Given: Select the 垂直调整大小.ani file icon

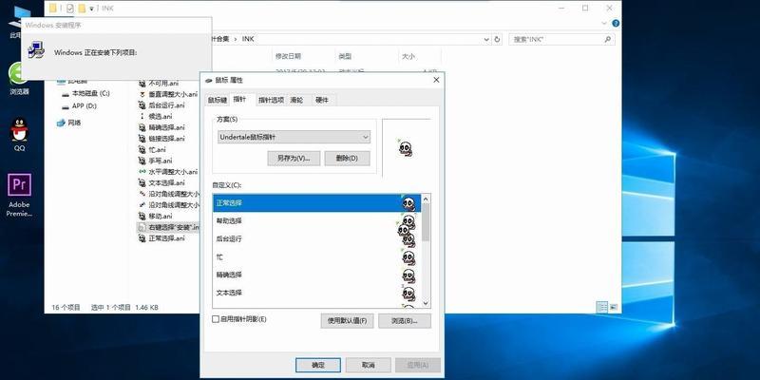Looking at the screenshot, I should click(142, 94).
